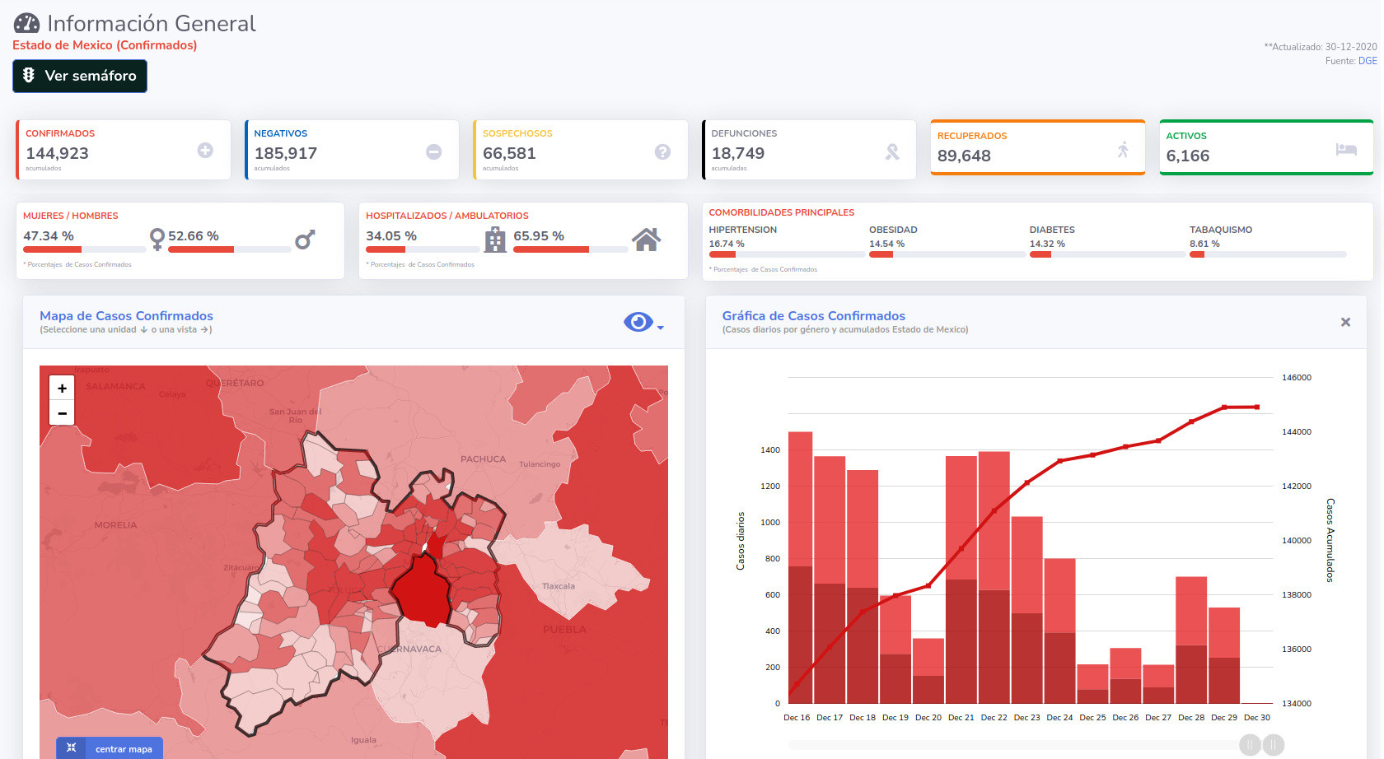Click the walking person icon in Recuperados card

1123,149
